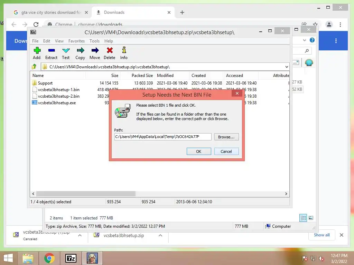This screenshot has width=354, height=265.
Task: Click the horizontal scrollbar left arrow
Action: [33, 194]
